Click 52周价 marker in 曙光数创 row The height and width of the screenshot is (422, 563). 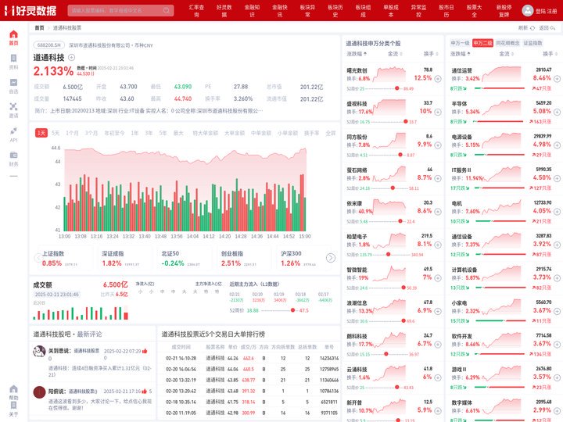[396, 88]
